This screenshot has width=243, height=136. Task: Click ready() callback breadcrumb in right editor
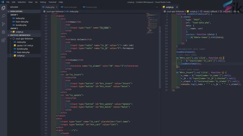coord(210,11)
